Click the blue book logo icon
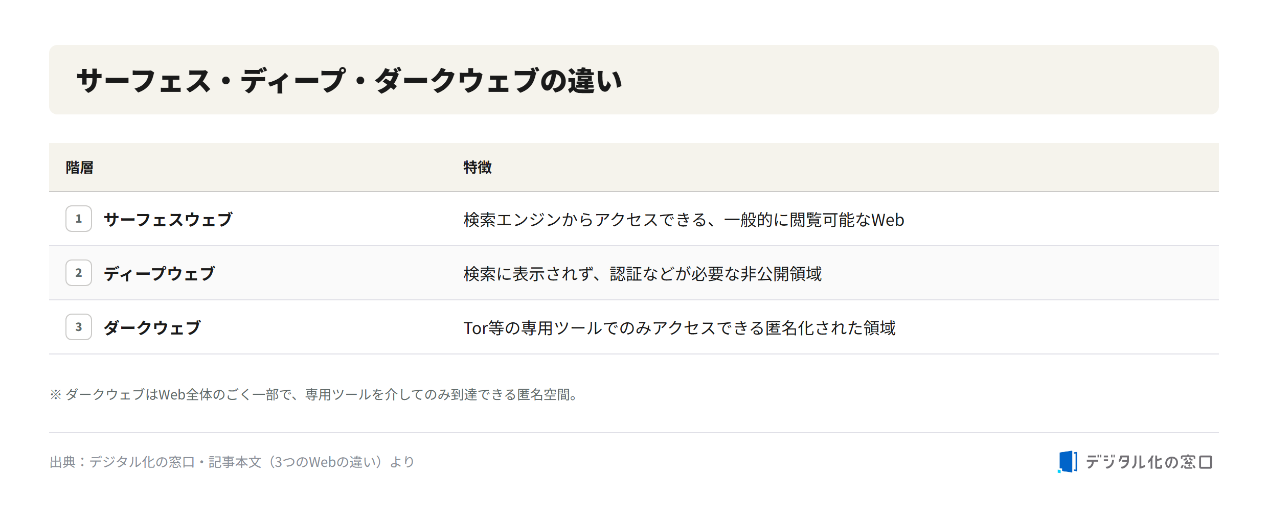This screenshot has height=521, width=1268. click(x=1068, y=462)
